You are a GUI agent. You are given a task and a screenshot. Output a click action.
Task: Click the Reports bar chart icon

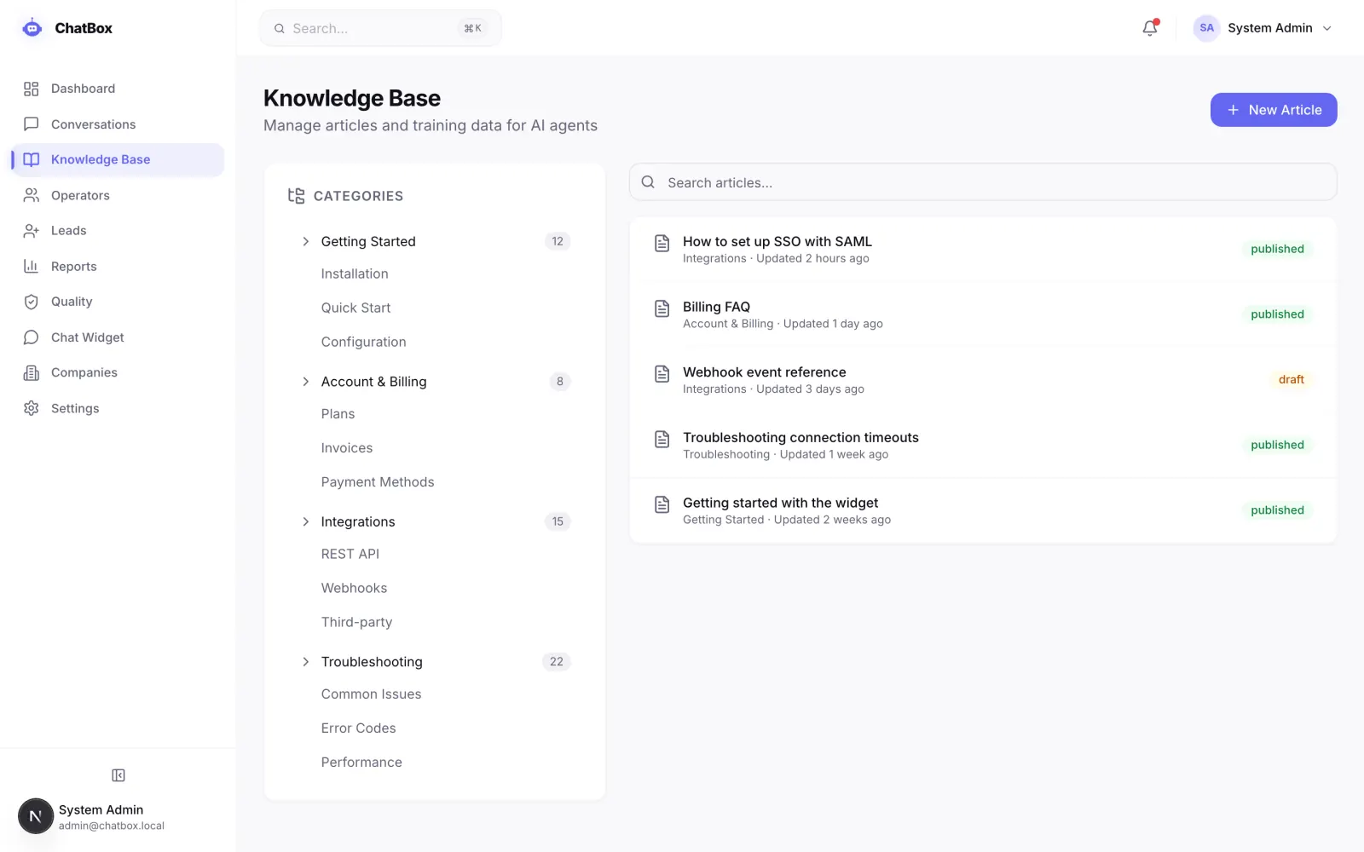click(32, 266)
